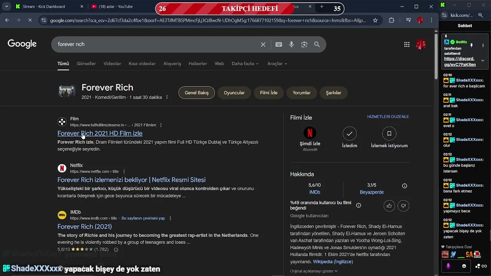This screenshot has width=491, height=276.
Task: Show info about critic ratings
Action: click(404, 186)
